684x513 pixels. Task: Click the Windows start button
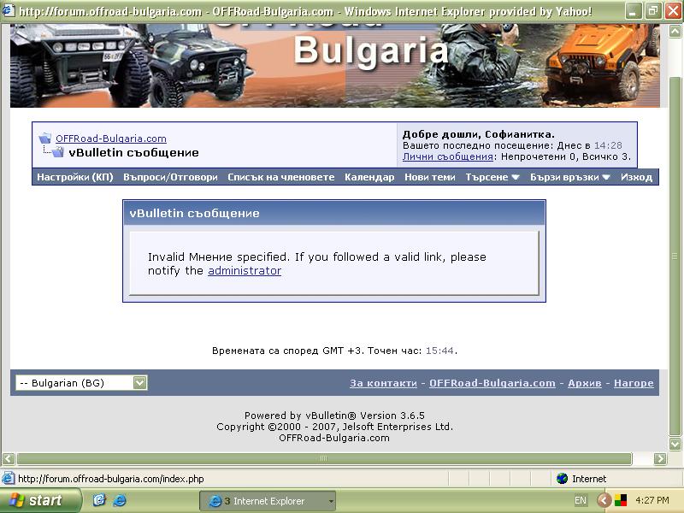[x=40, y=500]
